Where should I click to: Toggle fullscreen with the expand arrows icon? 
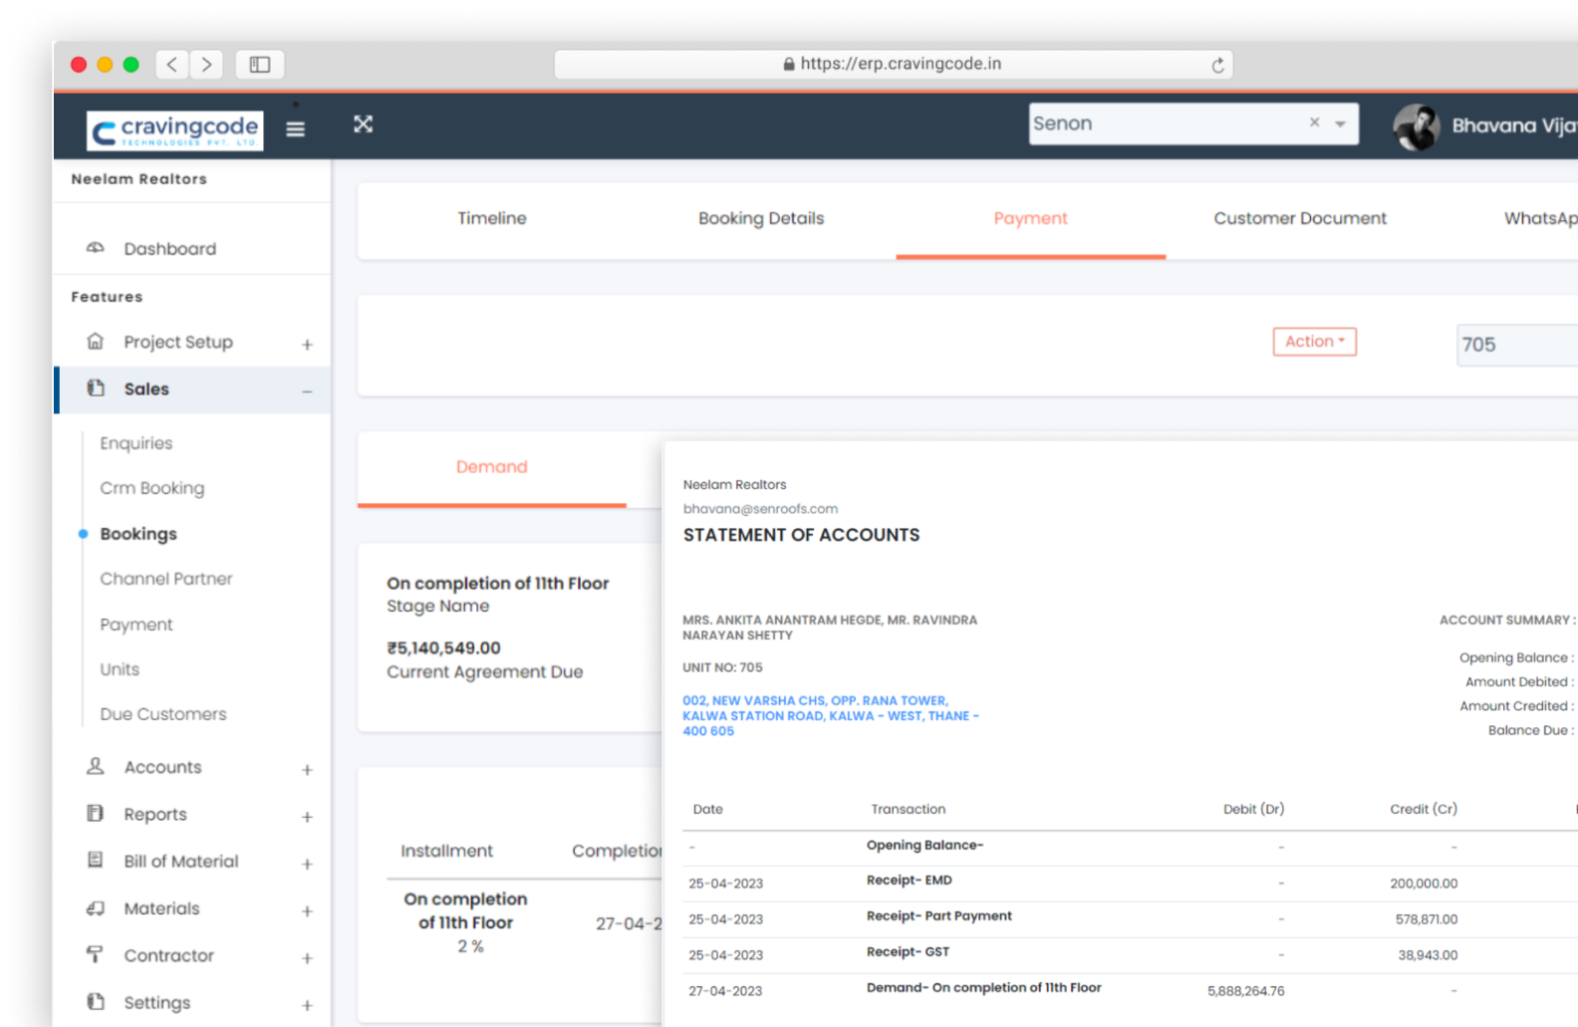[363, 125]
